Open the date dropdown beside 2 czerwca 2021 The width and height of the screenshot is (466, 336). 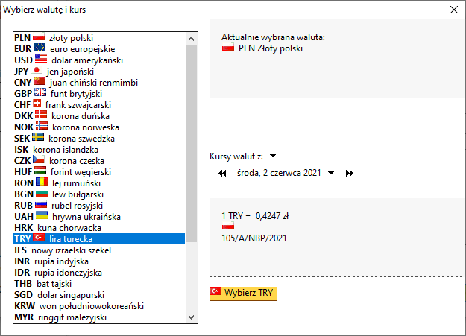331,173
